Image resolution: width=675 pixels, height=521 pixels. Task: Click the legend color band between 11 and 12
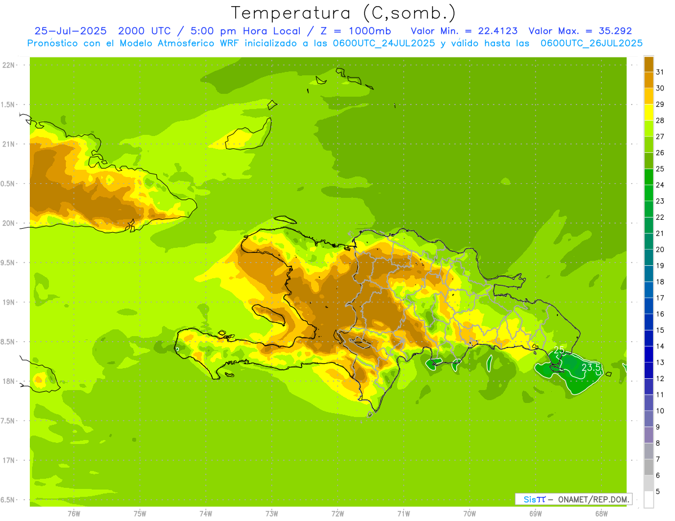pyautogui.click(x=649, y=387)
